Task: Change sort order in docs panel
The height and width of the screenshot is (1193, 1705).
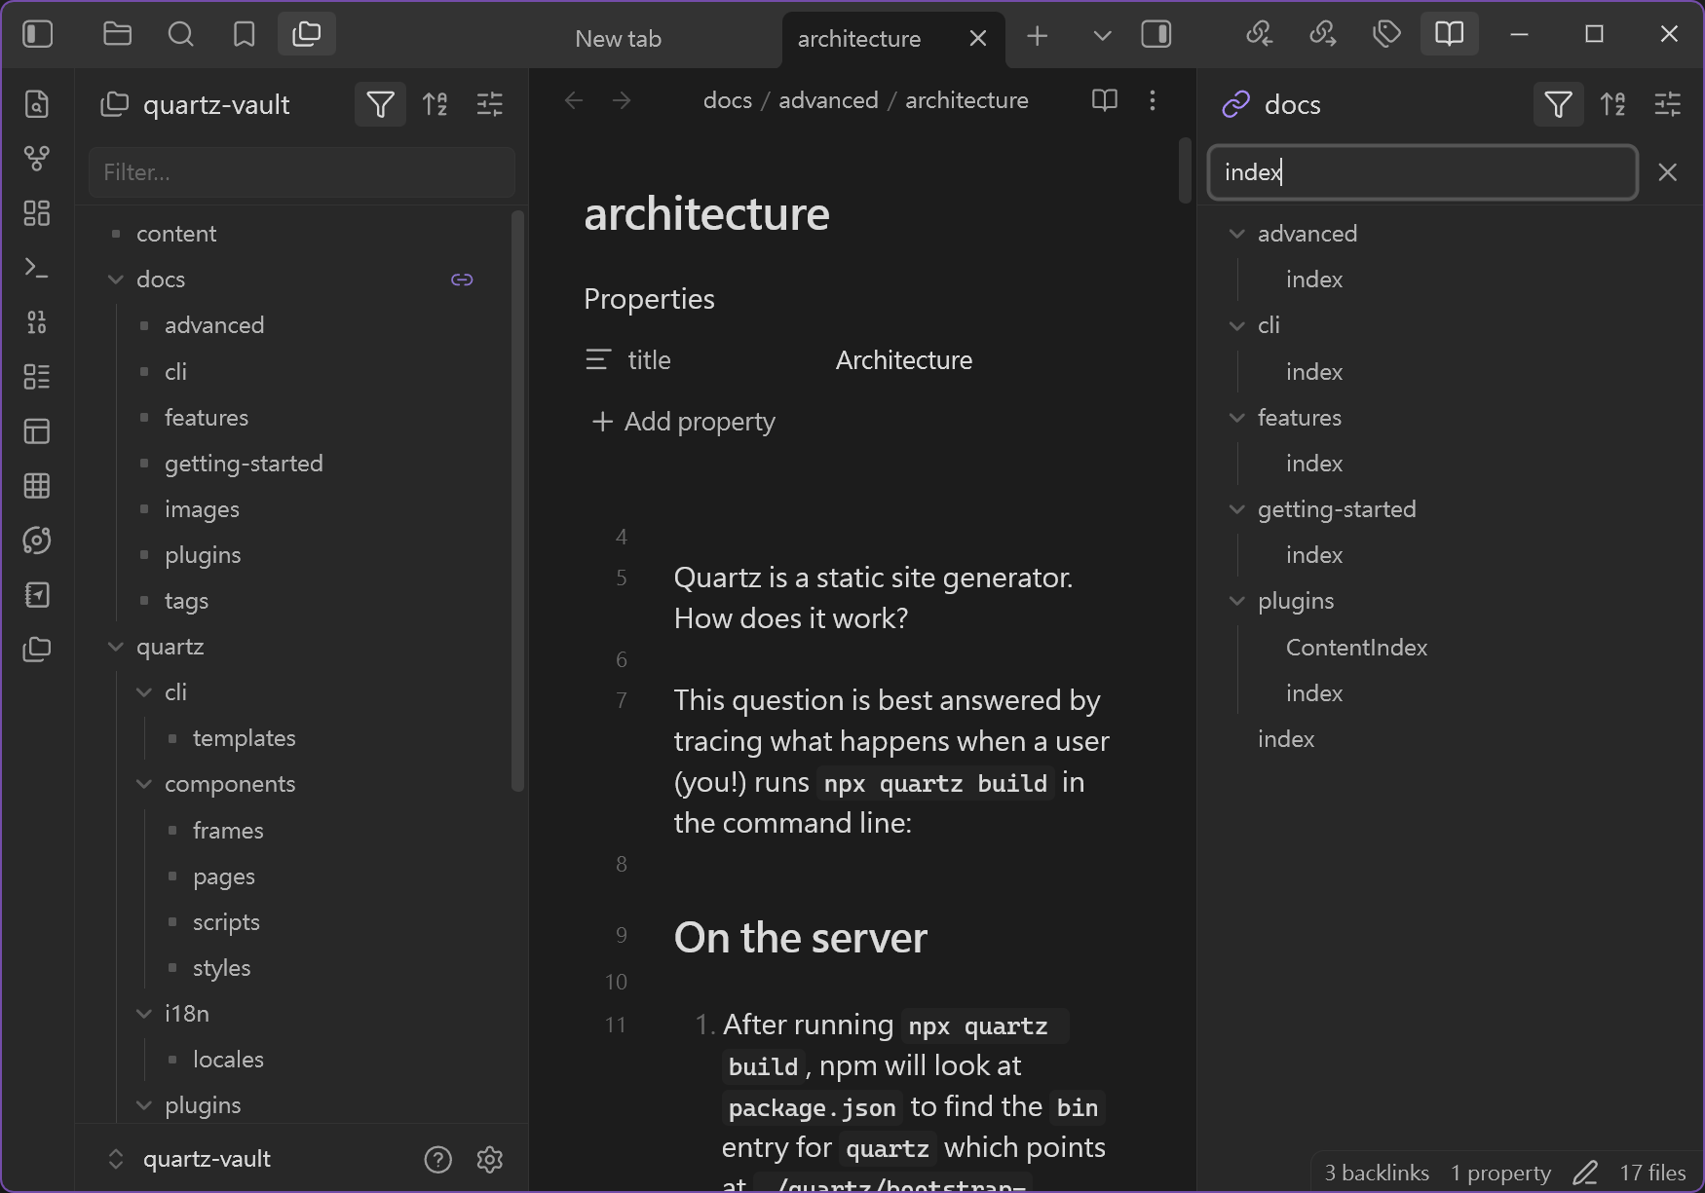Action: (1612, 104)
